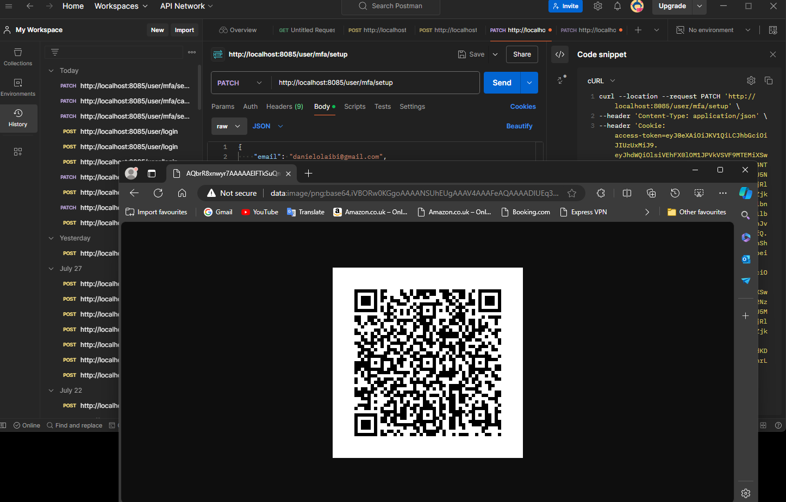Toggle the code snippet panel icon
Viewport: 786px width, 502px height.
coord(560,54)
